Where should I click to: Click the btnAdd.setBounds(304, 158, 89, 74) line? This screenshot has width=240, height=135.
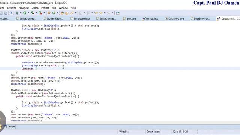[x=35, y=81]
